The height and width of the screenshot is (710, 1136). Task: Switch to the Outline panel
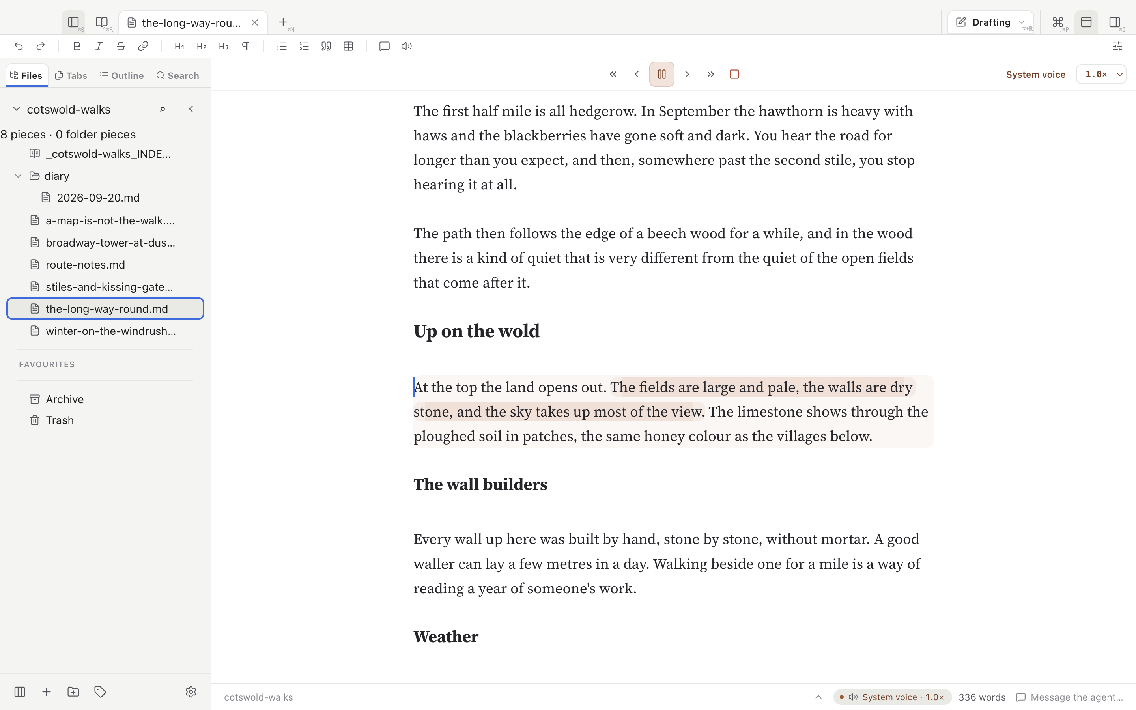[x=122, y=75]
